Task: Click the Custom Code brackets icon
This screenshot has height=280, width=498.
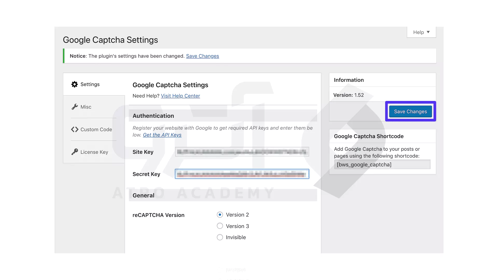Action: click(75, 129)
